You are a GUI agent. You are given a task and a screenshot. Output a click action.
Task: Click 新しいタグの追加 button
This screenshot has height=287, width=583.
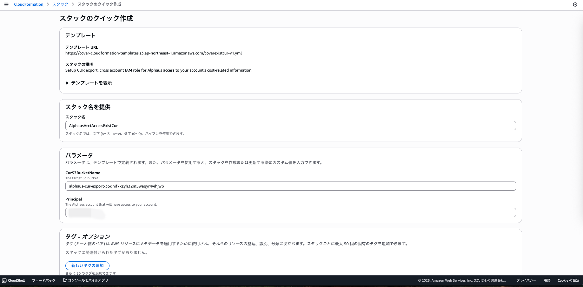click(87, 265)
